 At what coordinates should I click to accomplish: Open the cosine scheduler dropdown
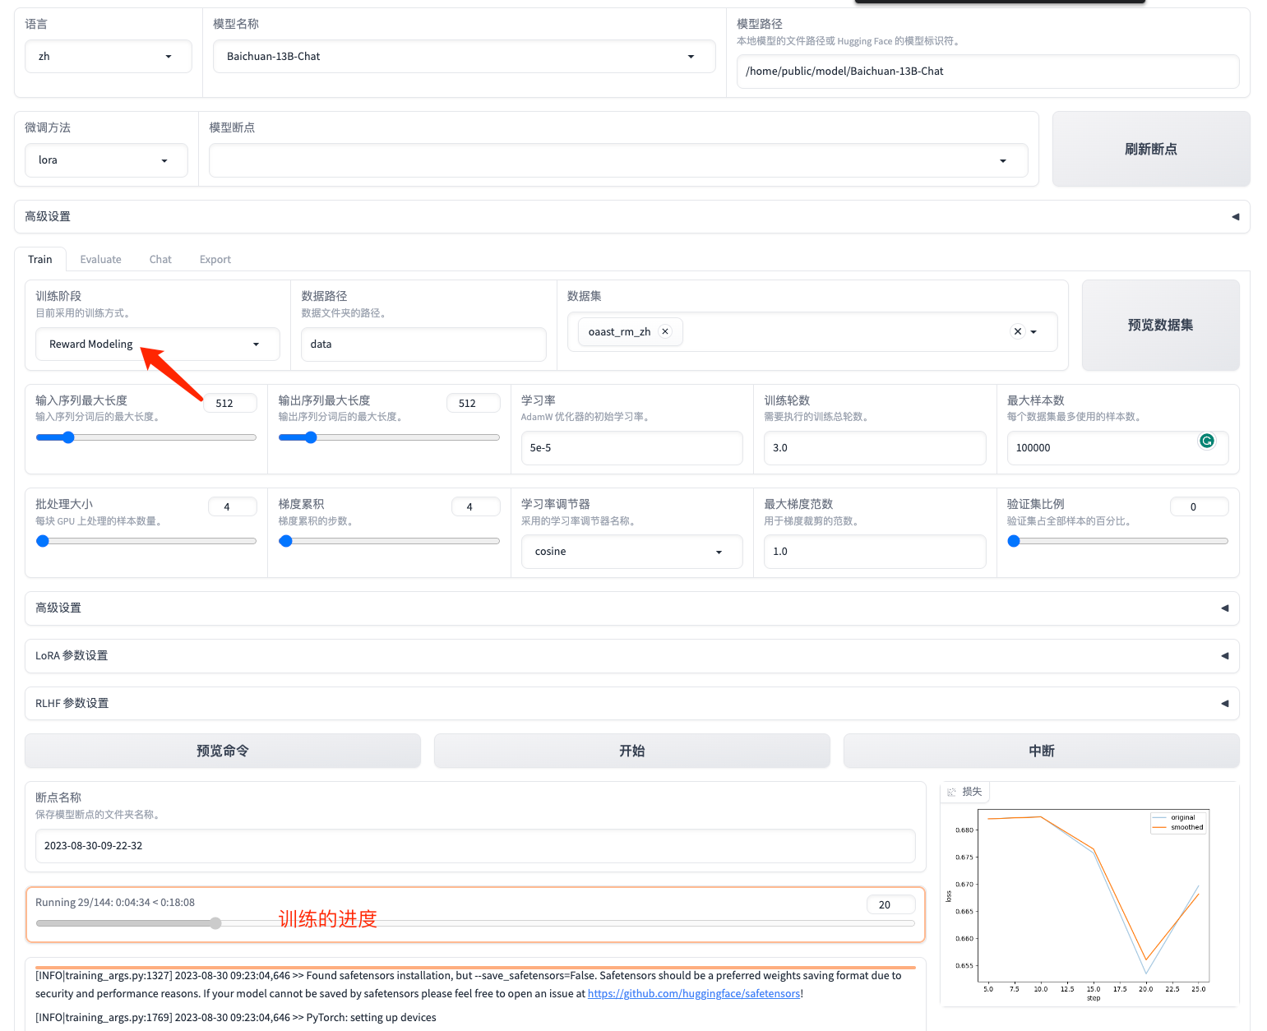pyautogui.click(x=631, y=552)
